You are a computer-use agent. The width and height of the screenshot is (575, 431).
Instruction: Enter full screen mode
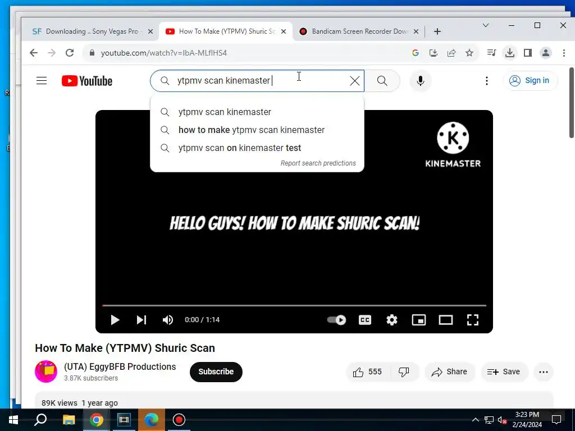click(473, 320)
